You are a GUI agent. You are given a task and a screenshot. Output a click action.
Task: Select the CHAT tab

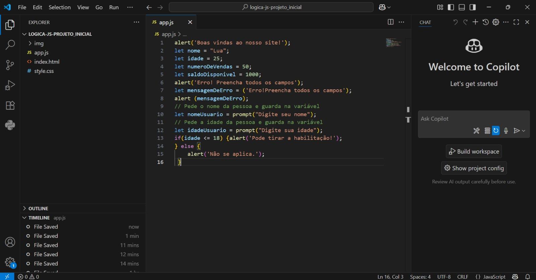tap(425, 22)
